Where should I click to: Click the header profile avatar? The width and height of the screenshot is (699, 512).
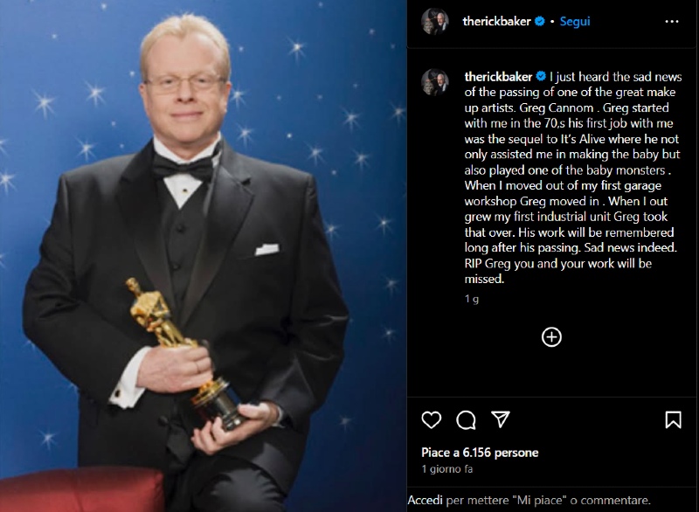(x=434, y=21)
